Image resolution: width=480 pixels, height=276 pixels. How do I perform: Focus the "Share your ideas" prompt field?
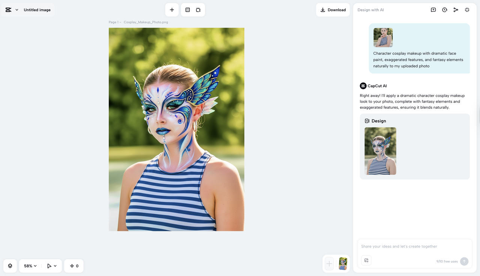(x=415, y=246)
